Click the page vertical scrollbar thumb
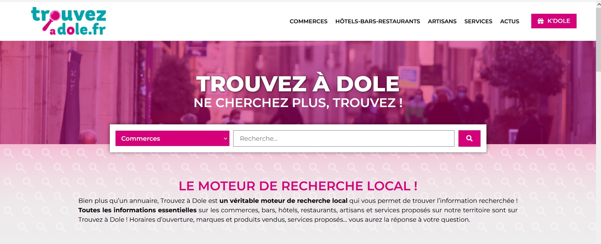The image size is (601, 244). pyautogui.click(x=598, y=40)
